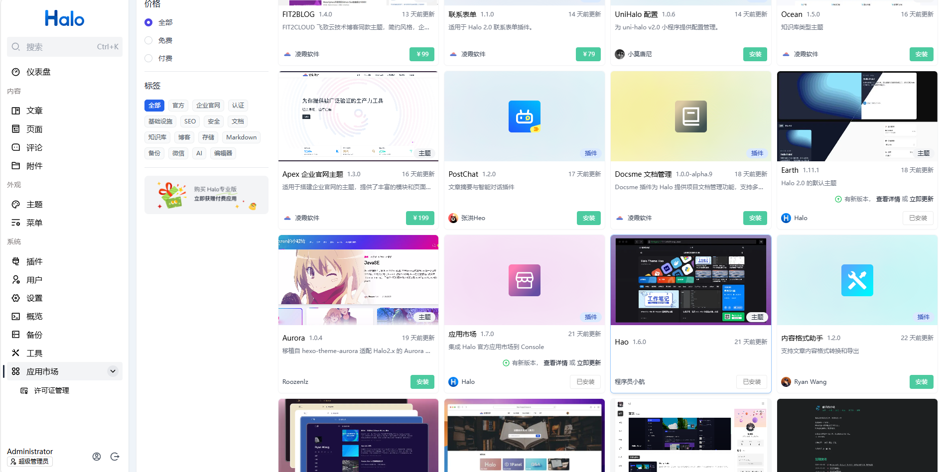Image resolution: width=945 pixels, height=472 pixels.
Task: Select the 全部 price radio button
Action: (148, 22)
